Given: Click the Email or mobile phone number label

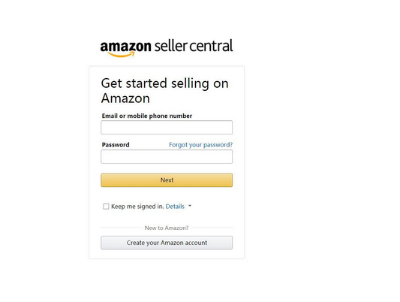Looking at the screenshot, I should pos(147,116).
